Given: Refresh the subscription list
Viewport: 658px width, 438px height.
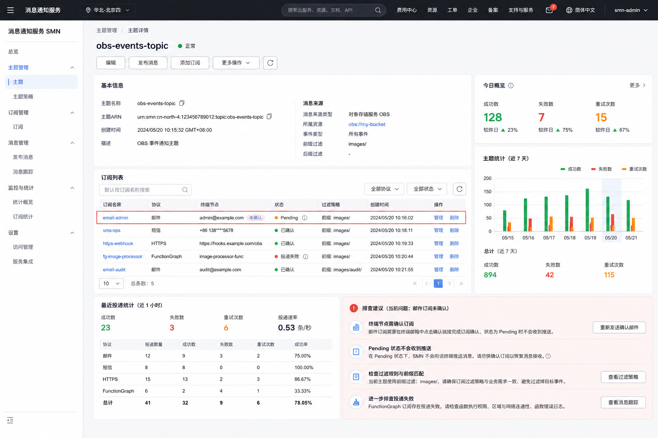Looking at the screenshot, I should (459, 189).
